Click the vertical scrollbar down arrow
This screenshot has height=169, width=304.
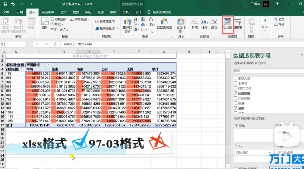[x=228, y=166]
